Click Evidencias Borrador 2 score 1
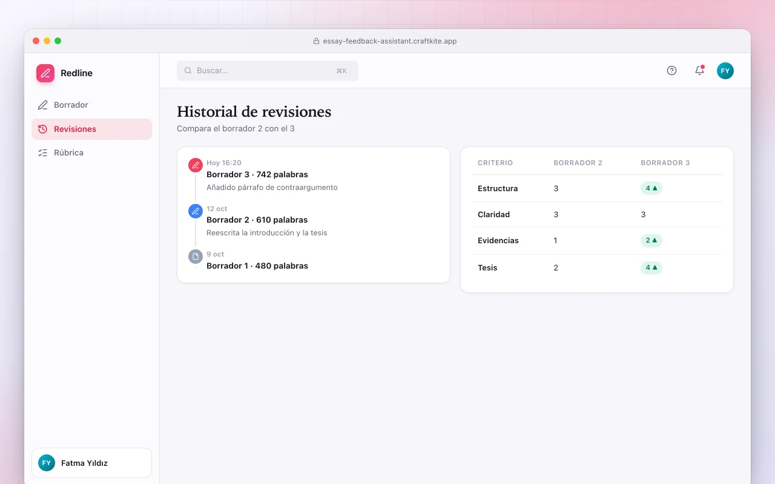The width and height of the screenshot is (775, 484). (x=556, y=241)
